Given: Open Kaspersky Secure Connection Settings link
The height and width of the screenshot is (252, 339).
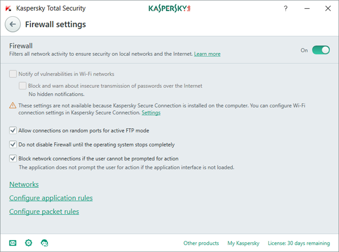Looking at the screenshot, I should coord(151,112).
